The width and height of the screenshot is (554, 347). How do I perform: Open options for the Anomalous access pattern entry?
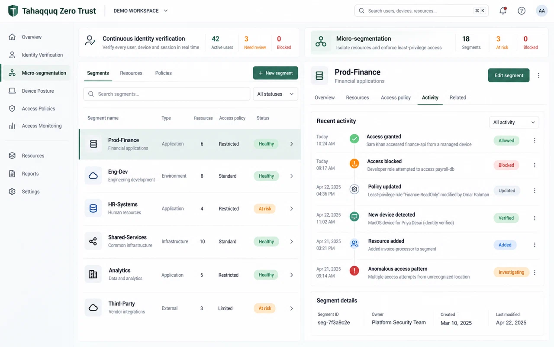[535, 272]
